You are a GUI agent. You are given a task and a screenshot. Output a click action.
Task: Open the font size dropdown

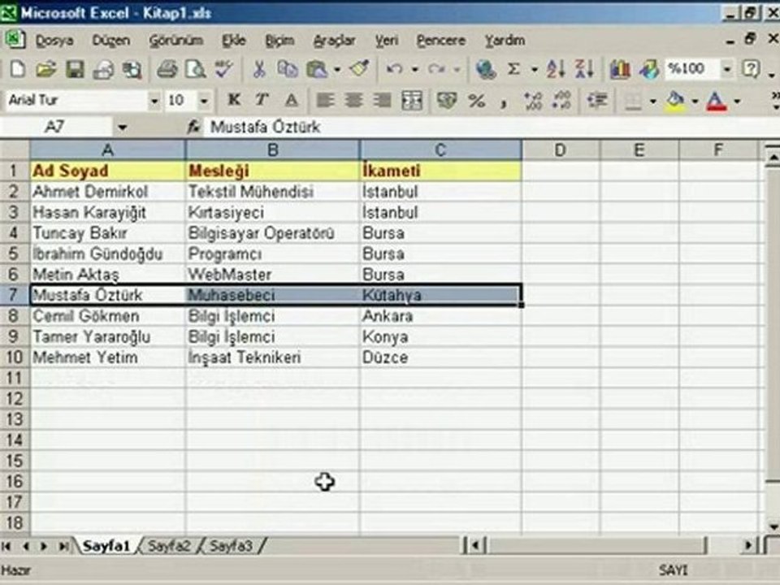pos(204,101)
